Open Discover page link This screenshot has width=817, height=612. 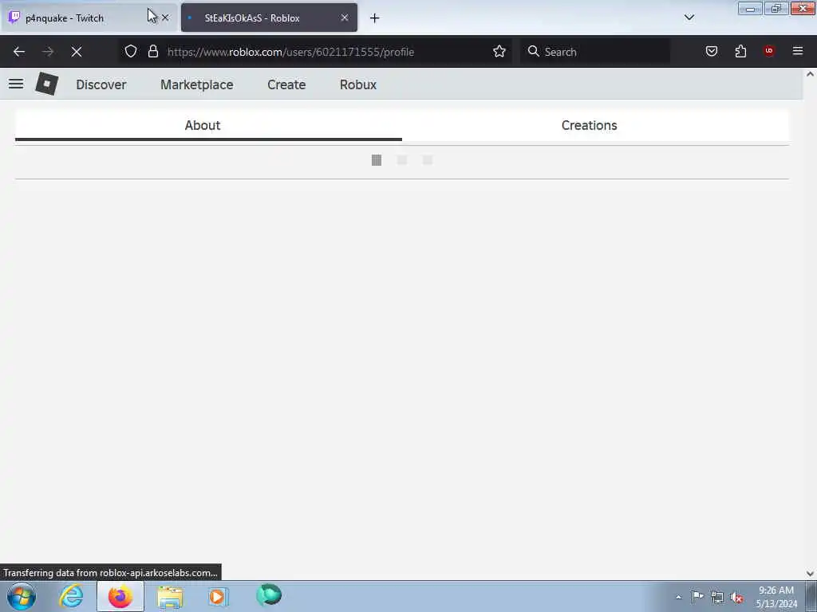coord(101,84)
